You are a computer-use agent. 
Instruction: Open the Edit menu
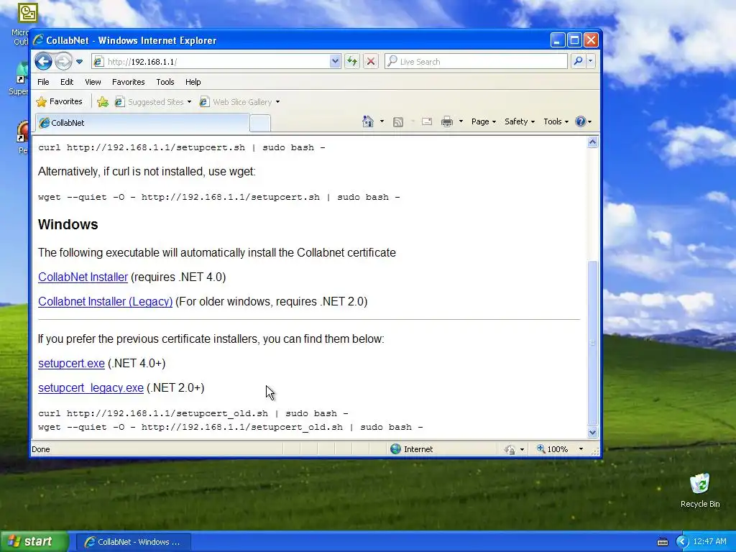67,82
